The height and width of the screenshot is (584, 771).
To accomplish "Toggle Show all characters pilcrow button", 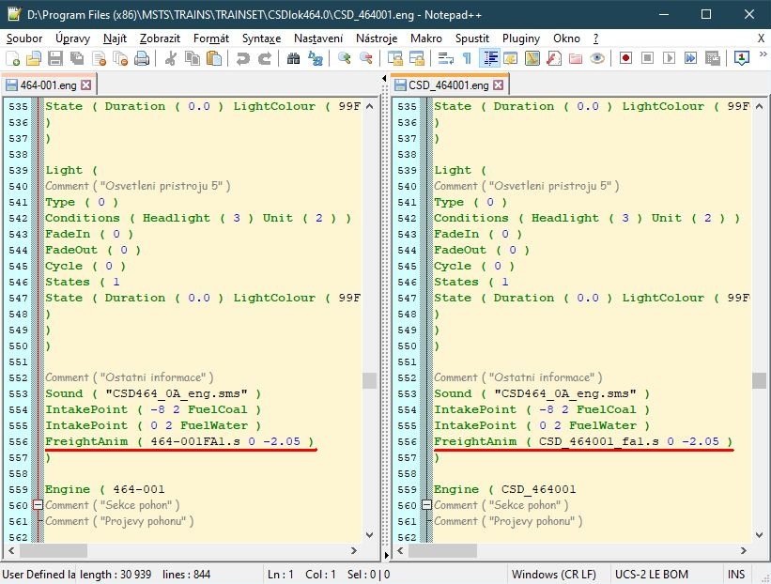I will tap(468, 58).
